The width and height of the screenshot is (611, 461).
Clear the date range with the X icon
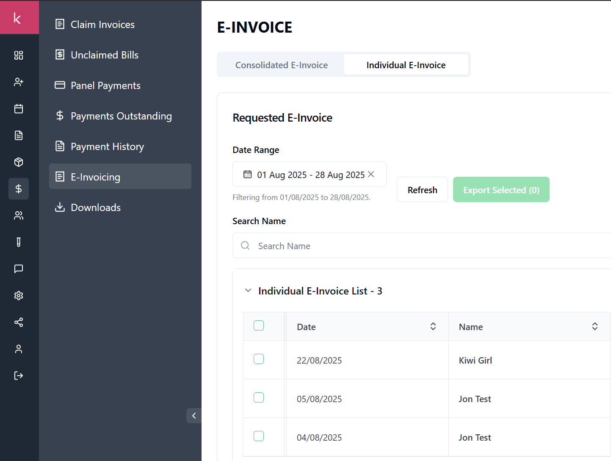click(371, 174)
